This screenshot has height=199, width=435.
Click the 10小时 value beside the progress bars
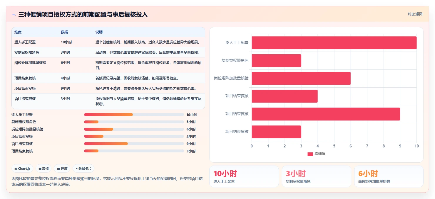tap(192, 115)
